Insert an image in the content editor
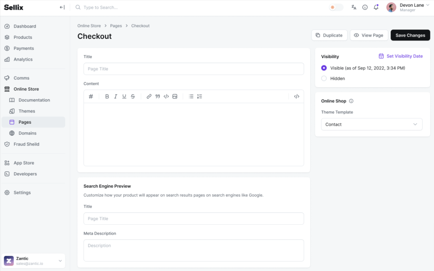The width and height of the screenshot is (434, 271). tap(175, 96)
